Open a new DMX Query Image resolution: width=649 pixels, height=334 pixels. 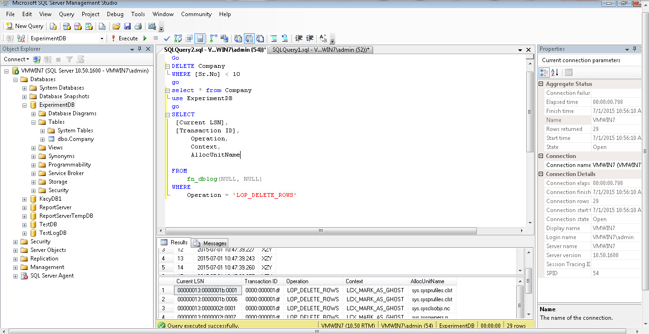[77, 26]
